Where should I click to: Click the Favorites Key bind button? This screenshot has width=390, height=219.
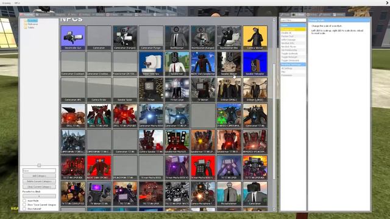point(39,196)
